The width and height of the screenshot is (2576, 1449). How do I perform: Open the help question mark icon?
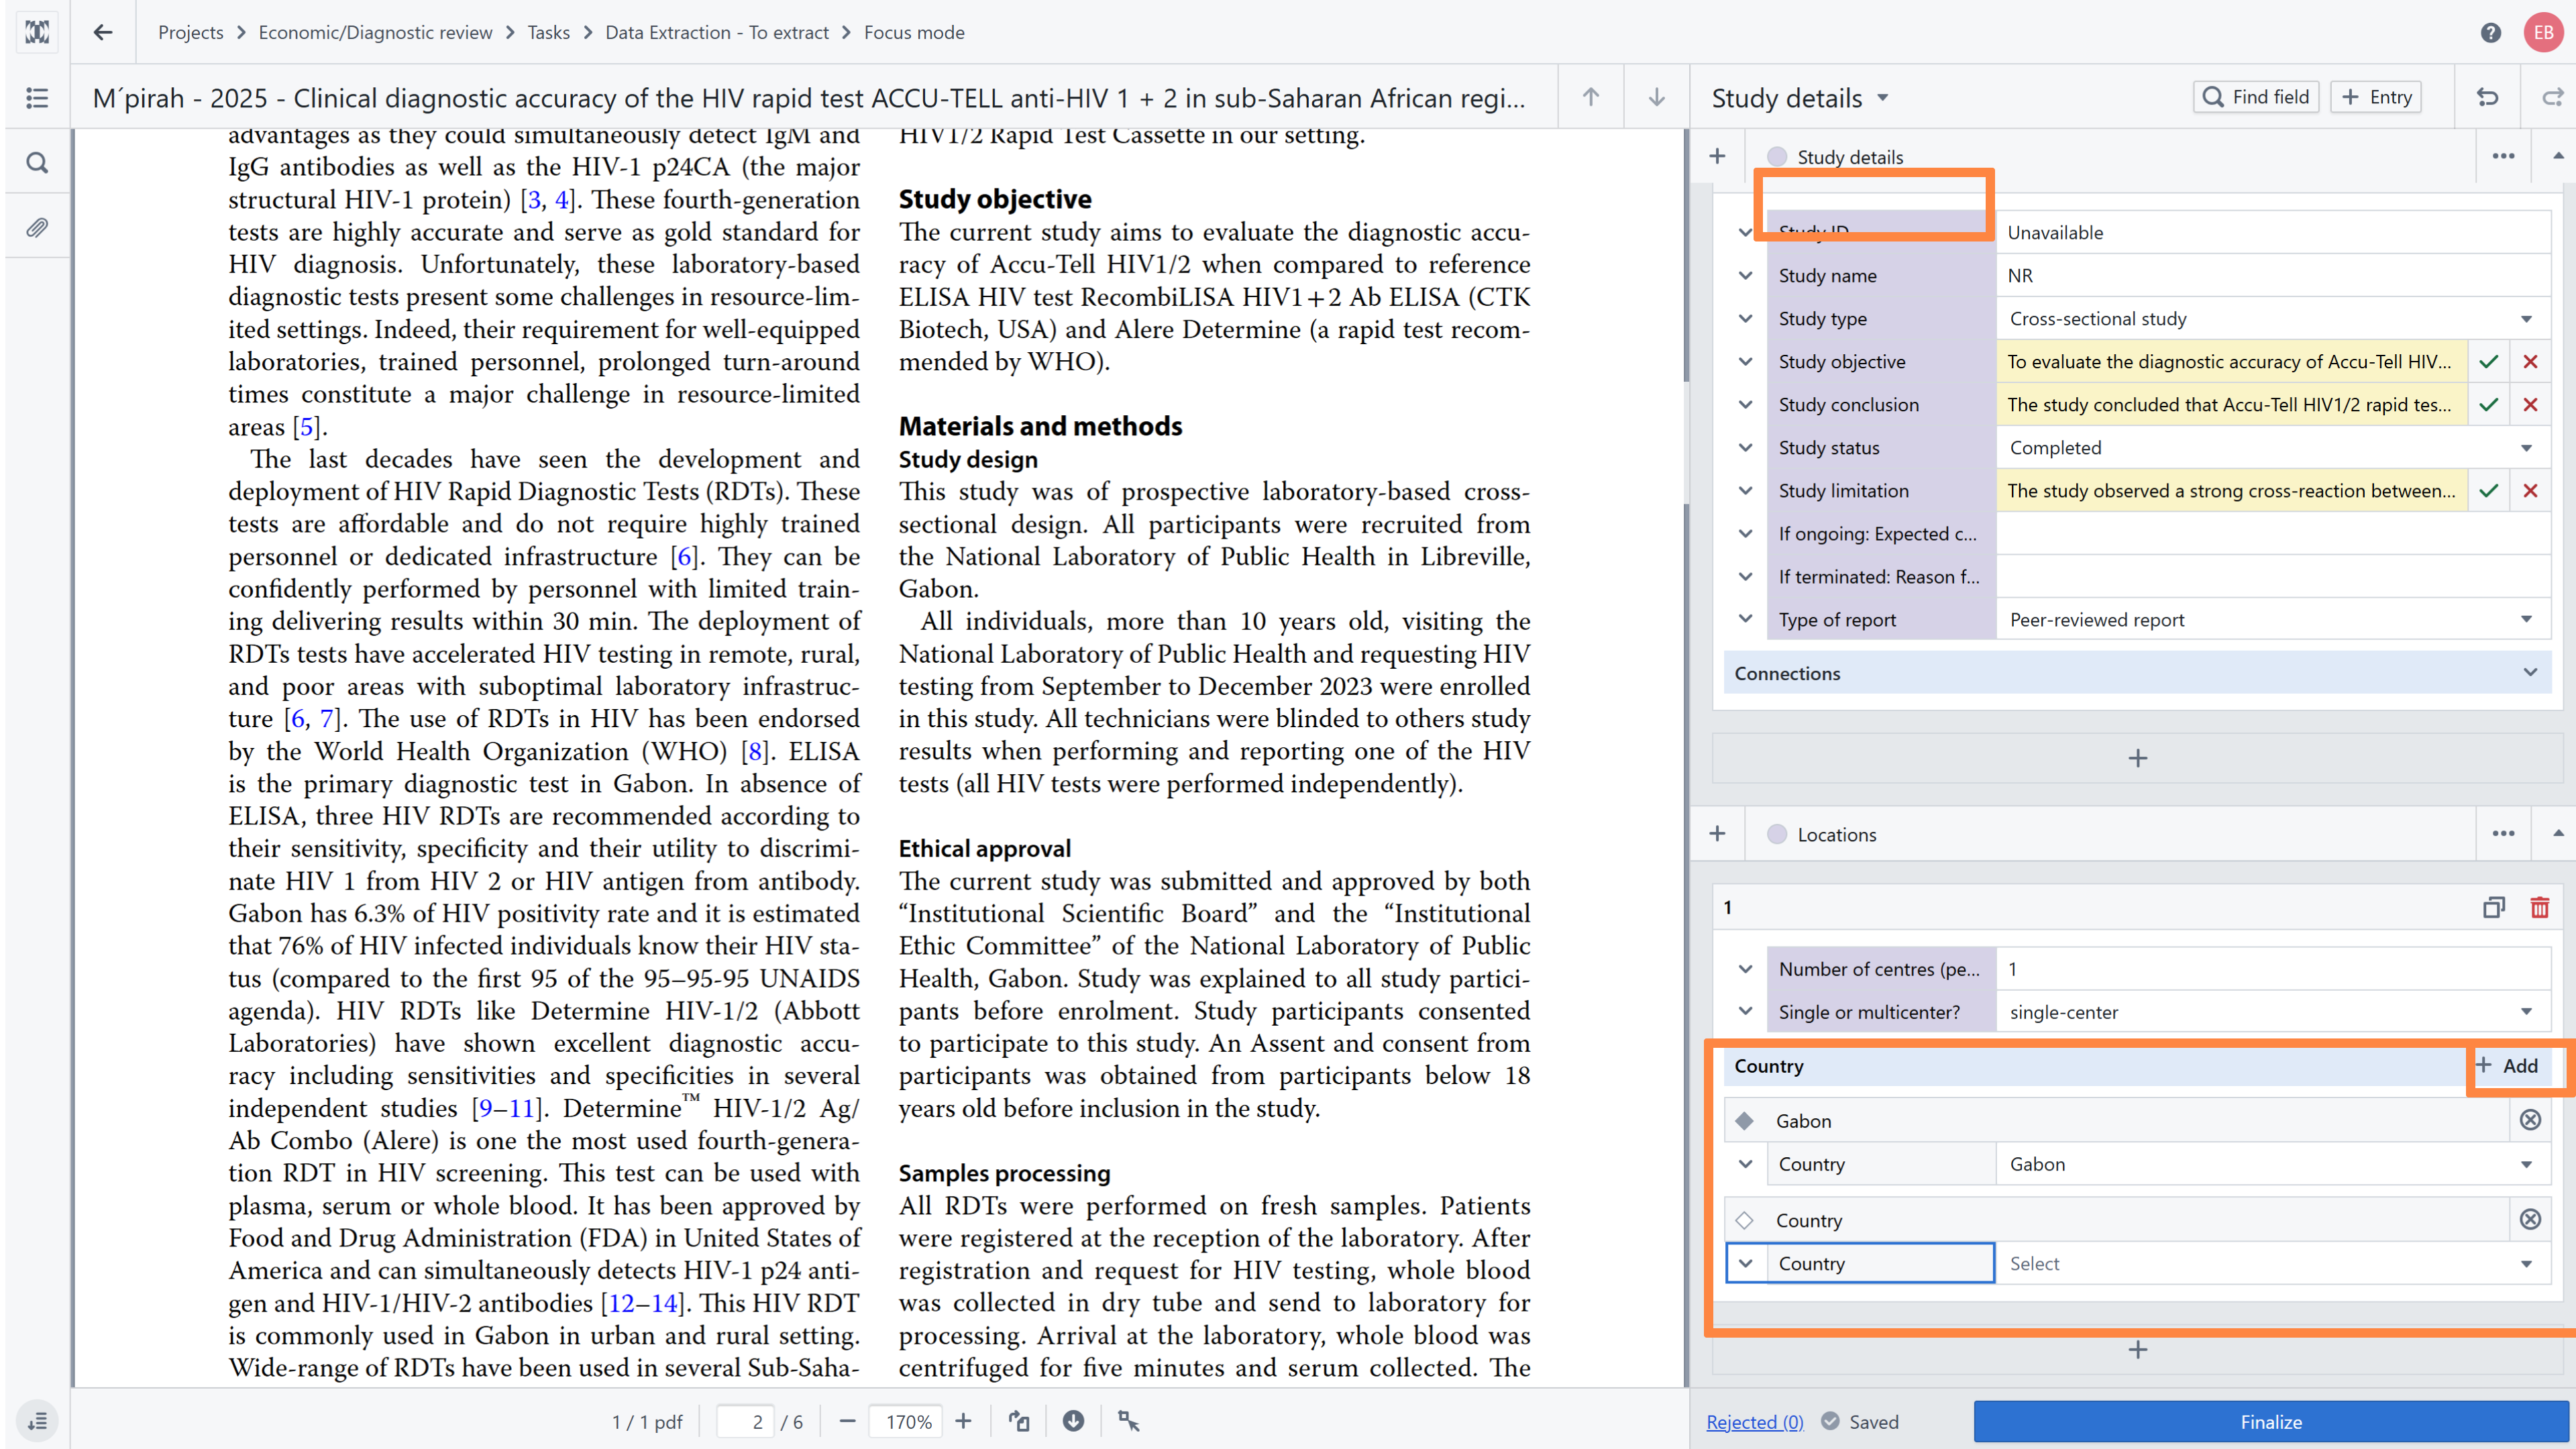pos(2490,33)
